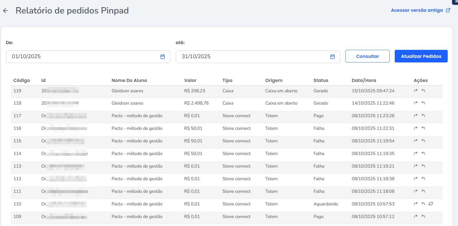The width and height of the screenshot is (458, 226).
Task: Click the right-turn arrow icon for order 113
Action: click(x=416, y=166)
